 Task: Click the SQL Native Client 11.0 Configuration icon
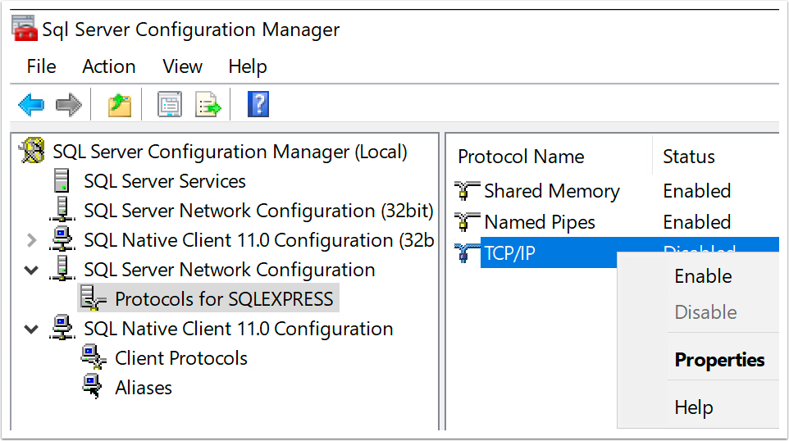tap(62, 328)
